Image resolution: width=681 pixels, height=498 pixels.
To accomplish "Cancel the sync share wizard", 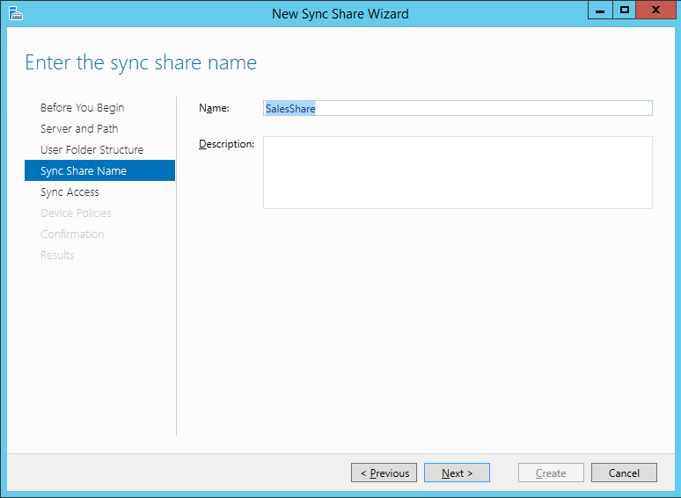I will tap(624, 473).
